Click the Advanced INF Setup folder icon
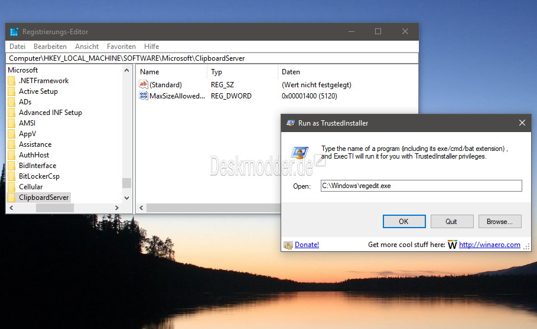Screen dimensions: 537x329 [x=11, y=113]
